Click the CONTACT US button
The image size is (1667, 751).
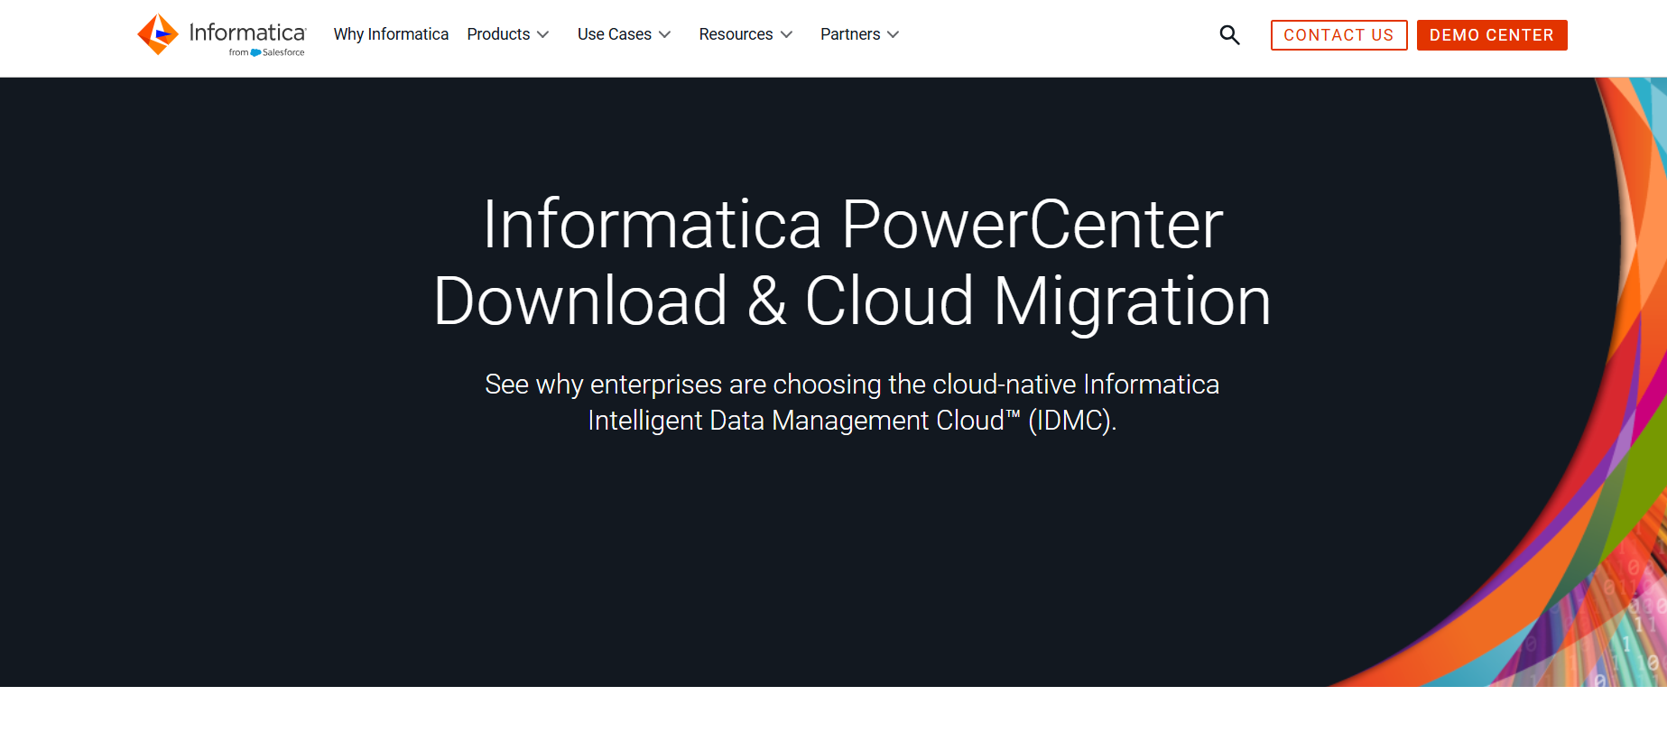(1338, 35)
